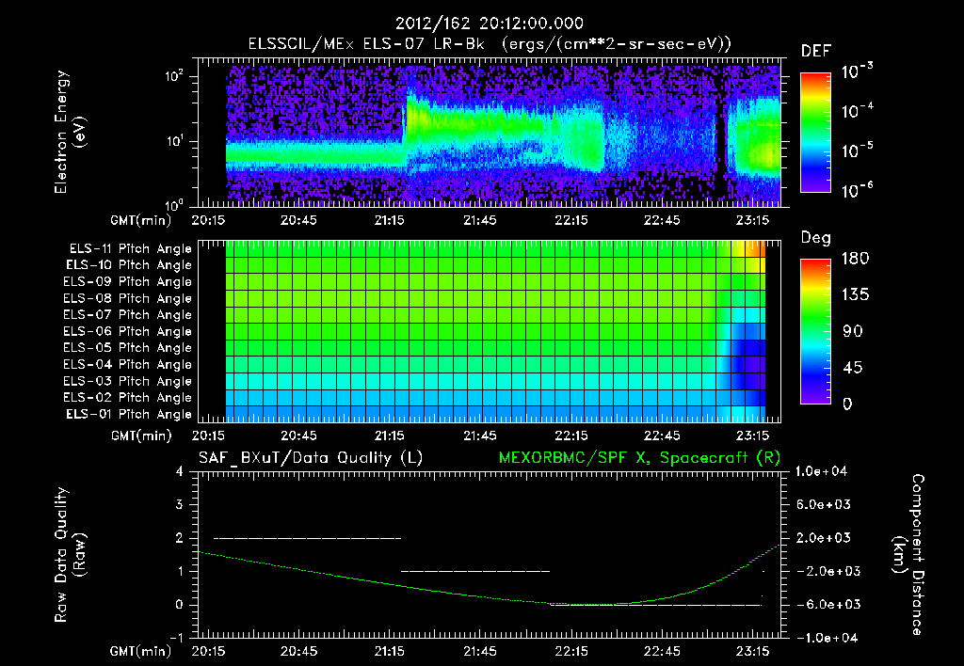Click '180' on the Deg color scale

click(855, 259)
